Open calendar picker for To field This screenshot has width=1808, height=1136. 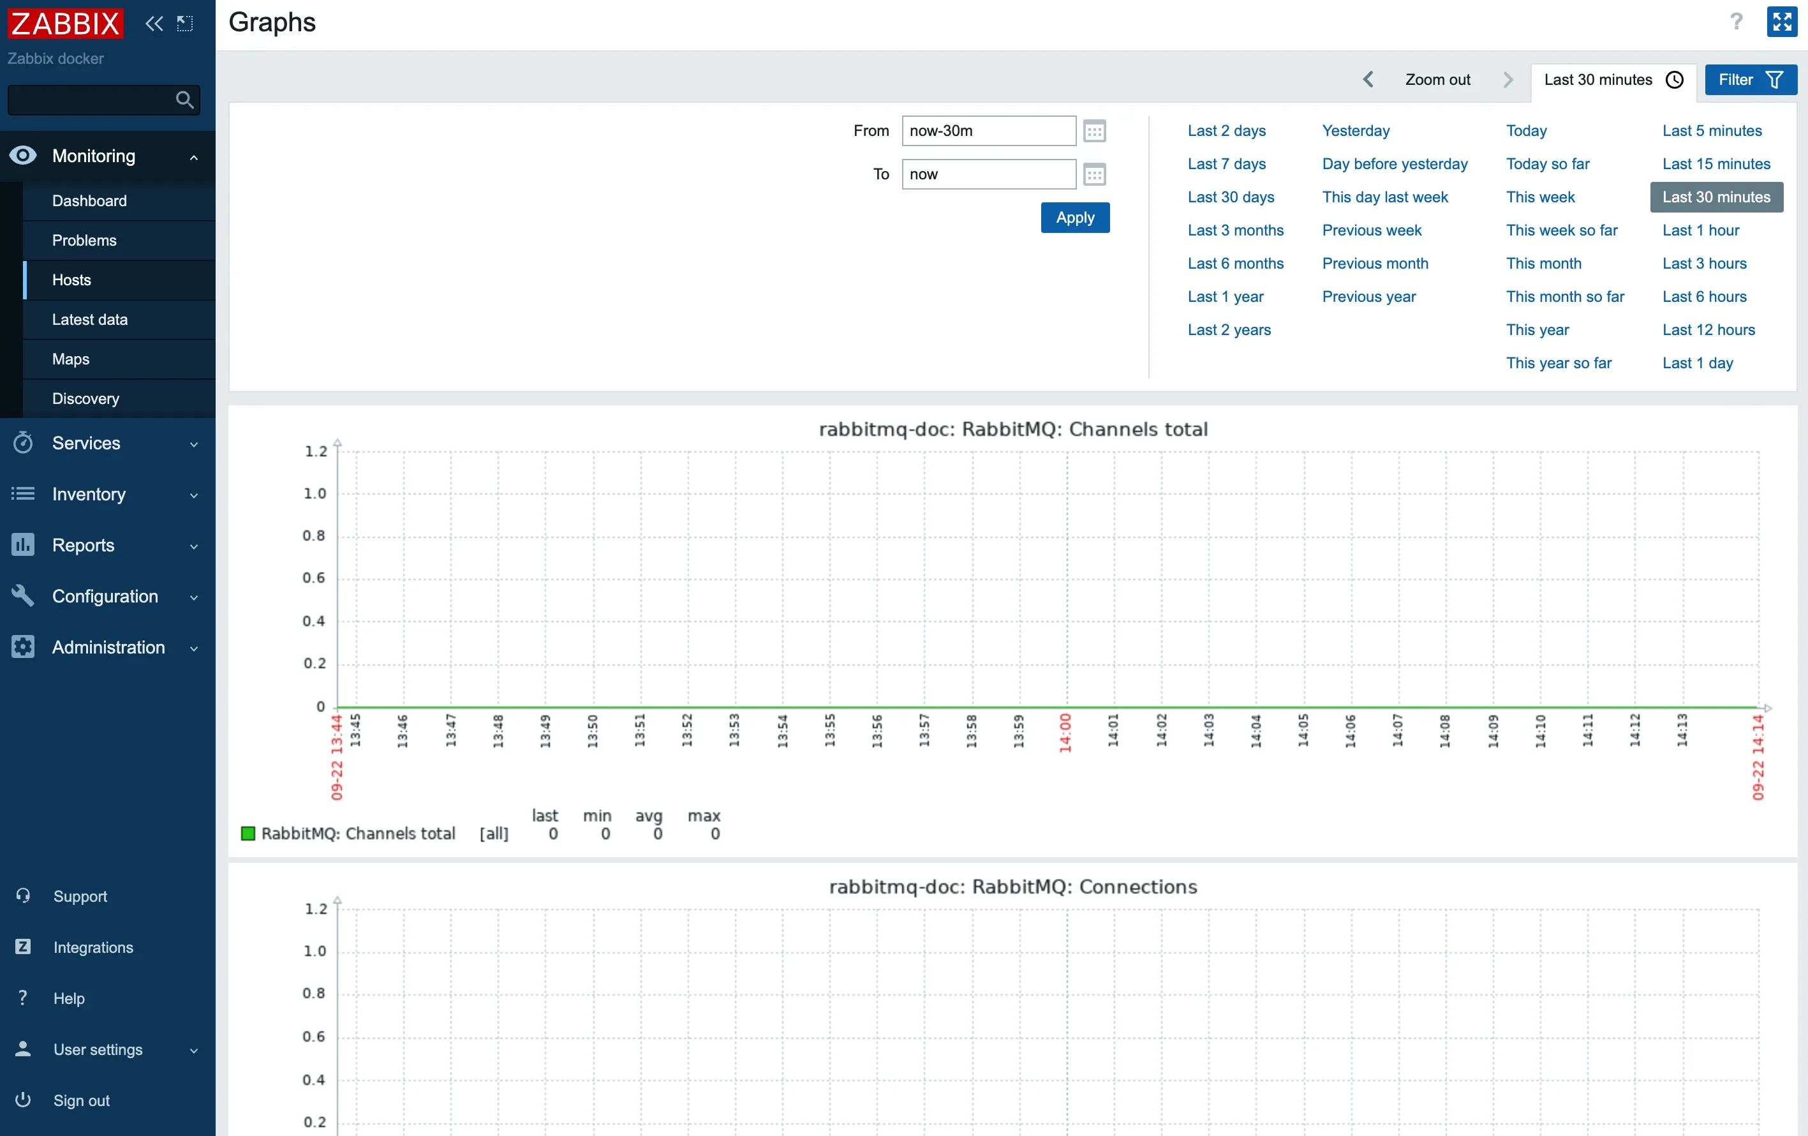pos(1094,174)
